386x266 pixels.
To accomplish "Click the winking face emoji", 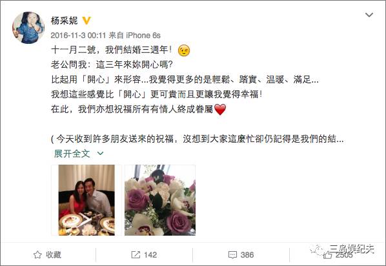I will point(184,50).
